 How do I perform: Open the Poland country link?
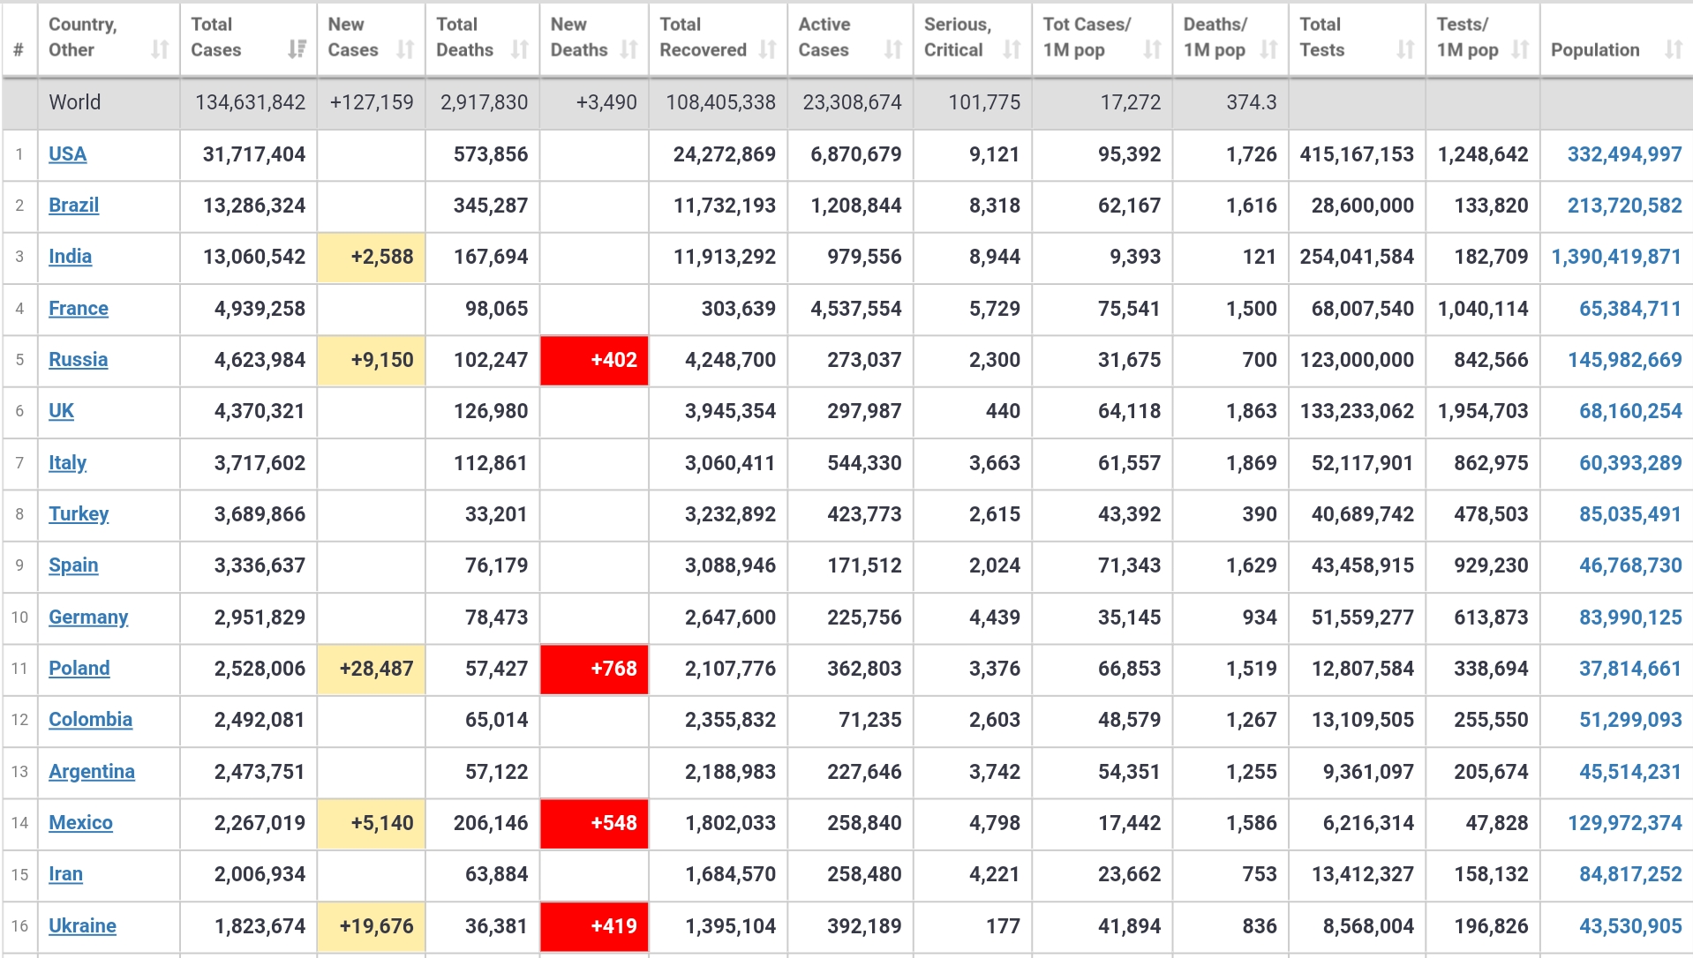coord(79,669)
